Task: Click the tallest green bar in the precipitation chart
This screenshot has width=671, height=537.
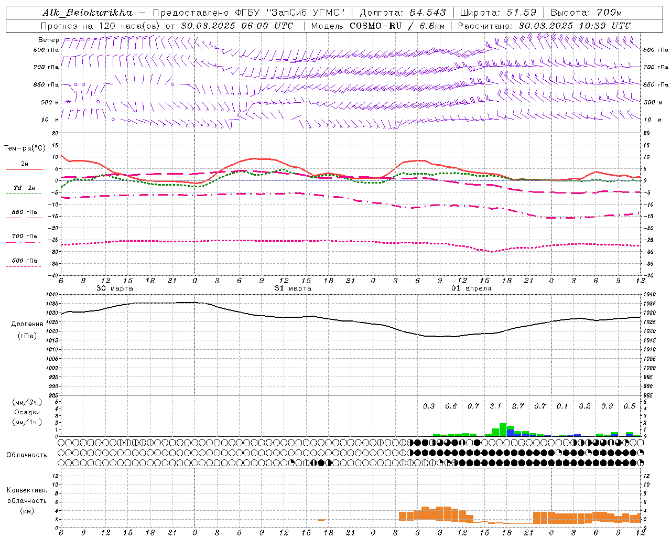Action: (x=503, y=429)
